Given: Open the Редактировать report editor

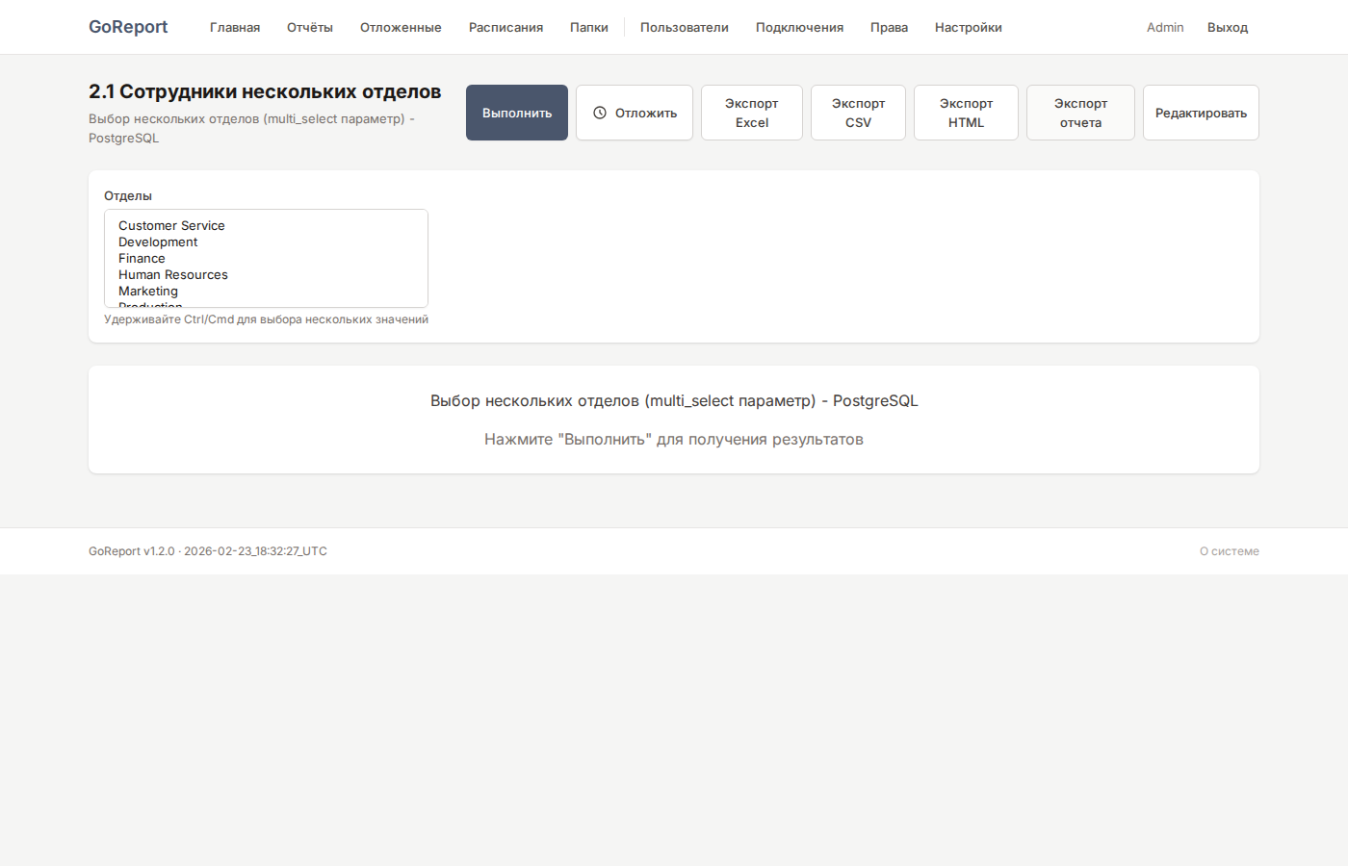Looking at the screenshot, I should [x=1200, y=113].
